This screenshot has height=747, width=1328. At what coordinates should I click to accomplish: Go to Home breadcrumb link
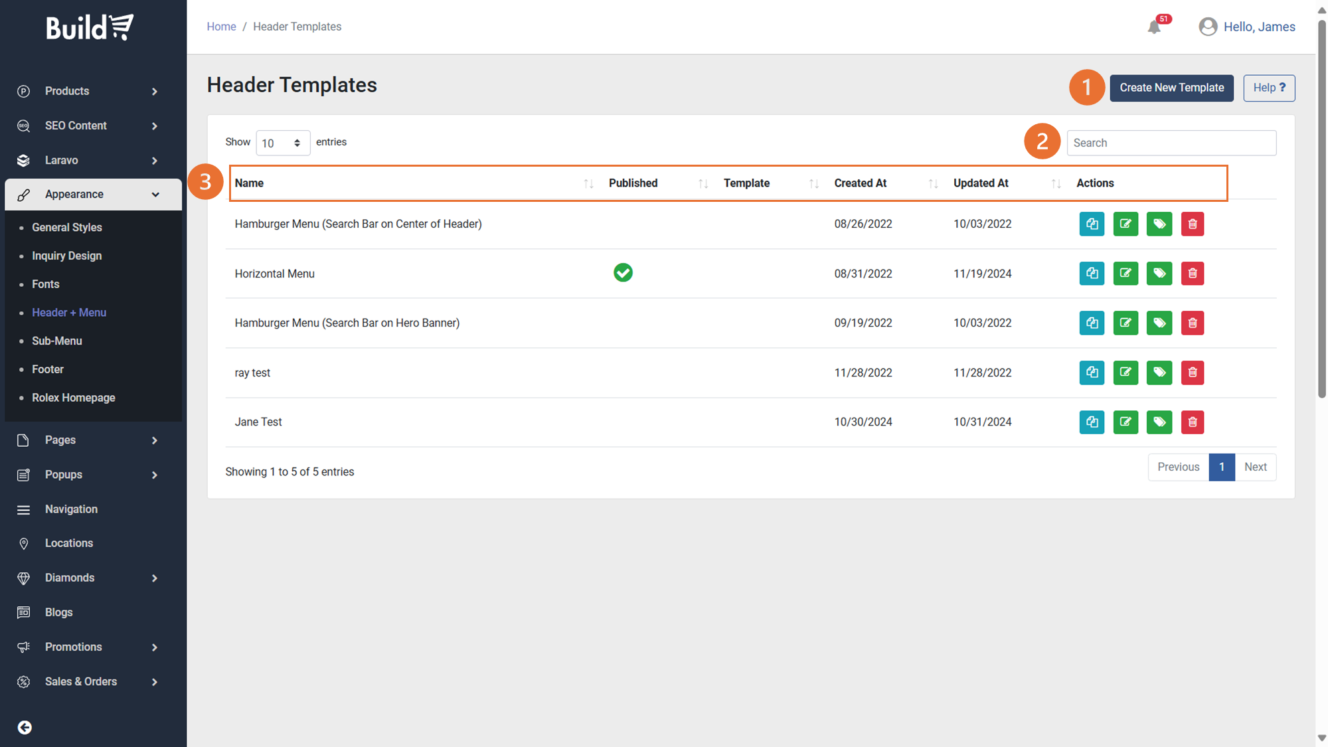221,27
